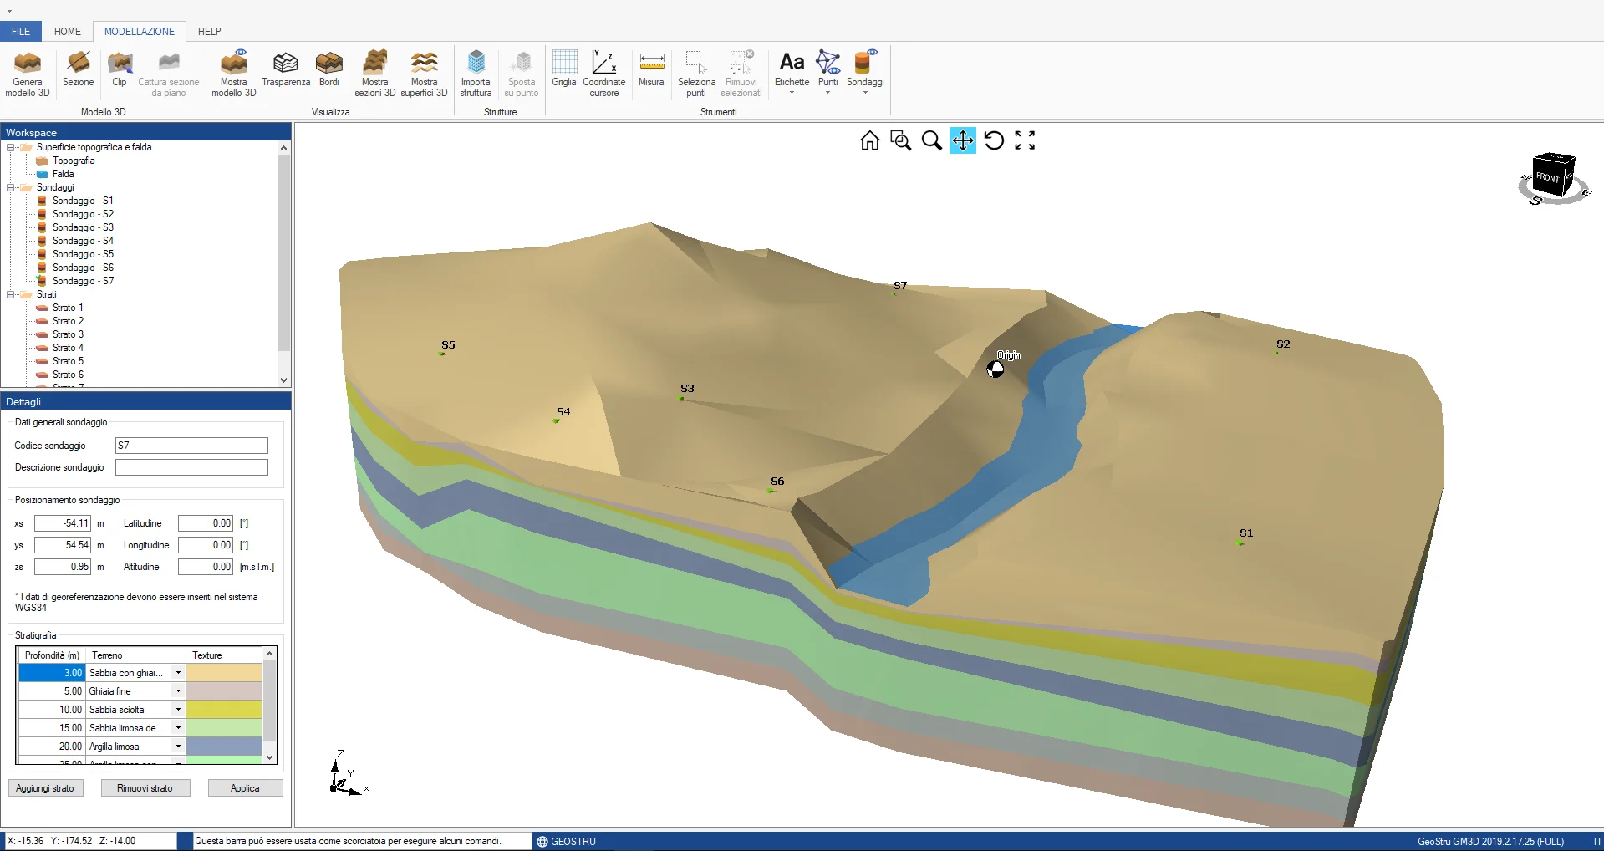Viewport: 1604px width, 851px height.
Task: Click the home view icon
Action: (870, 140)
